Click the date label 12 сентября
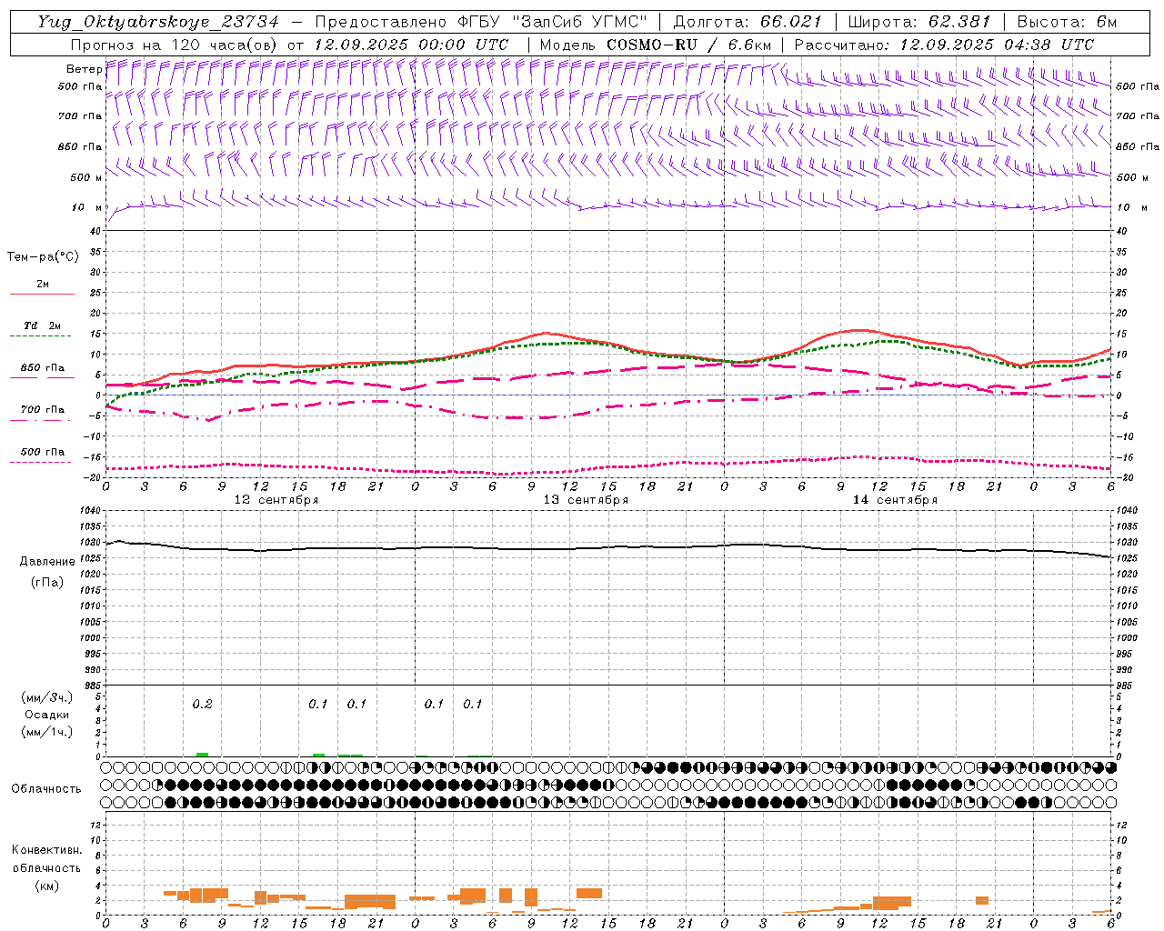This screenshot has width=1164, height=931. tap(276, 500)
